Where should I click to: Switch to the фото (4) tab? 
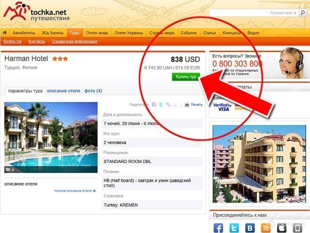[93, 91]
